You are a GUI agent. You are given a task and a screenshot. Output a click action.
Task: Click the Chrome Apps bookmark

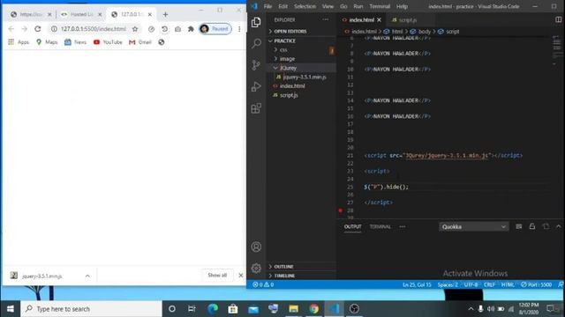pos(19,42)
